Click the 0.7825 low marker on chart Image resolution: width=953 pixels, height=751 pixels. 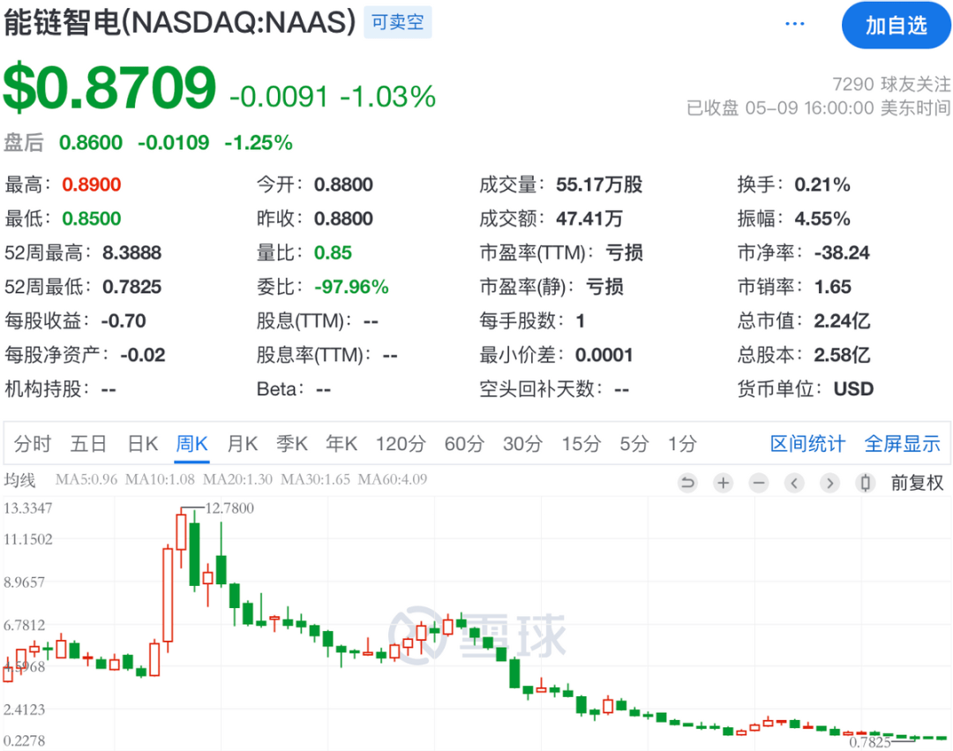coord(870,742)
